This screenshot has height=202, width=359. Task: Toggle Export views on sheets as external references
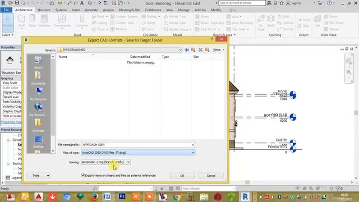[83, 175]
